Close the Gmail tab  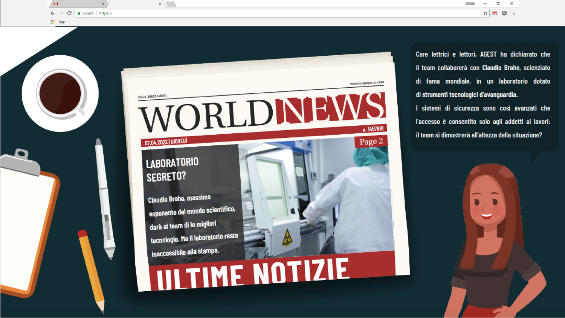point(103,4)
